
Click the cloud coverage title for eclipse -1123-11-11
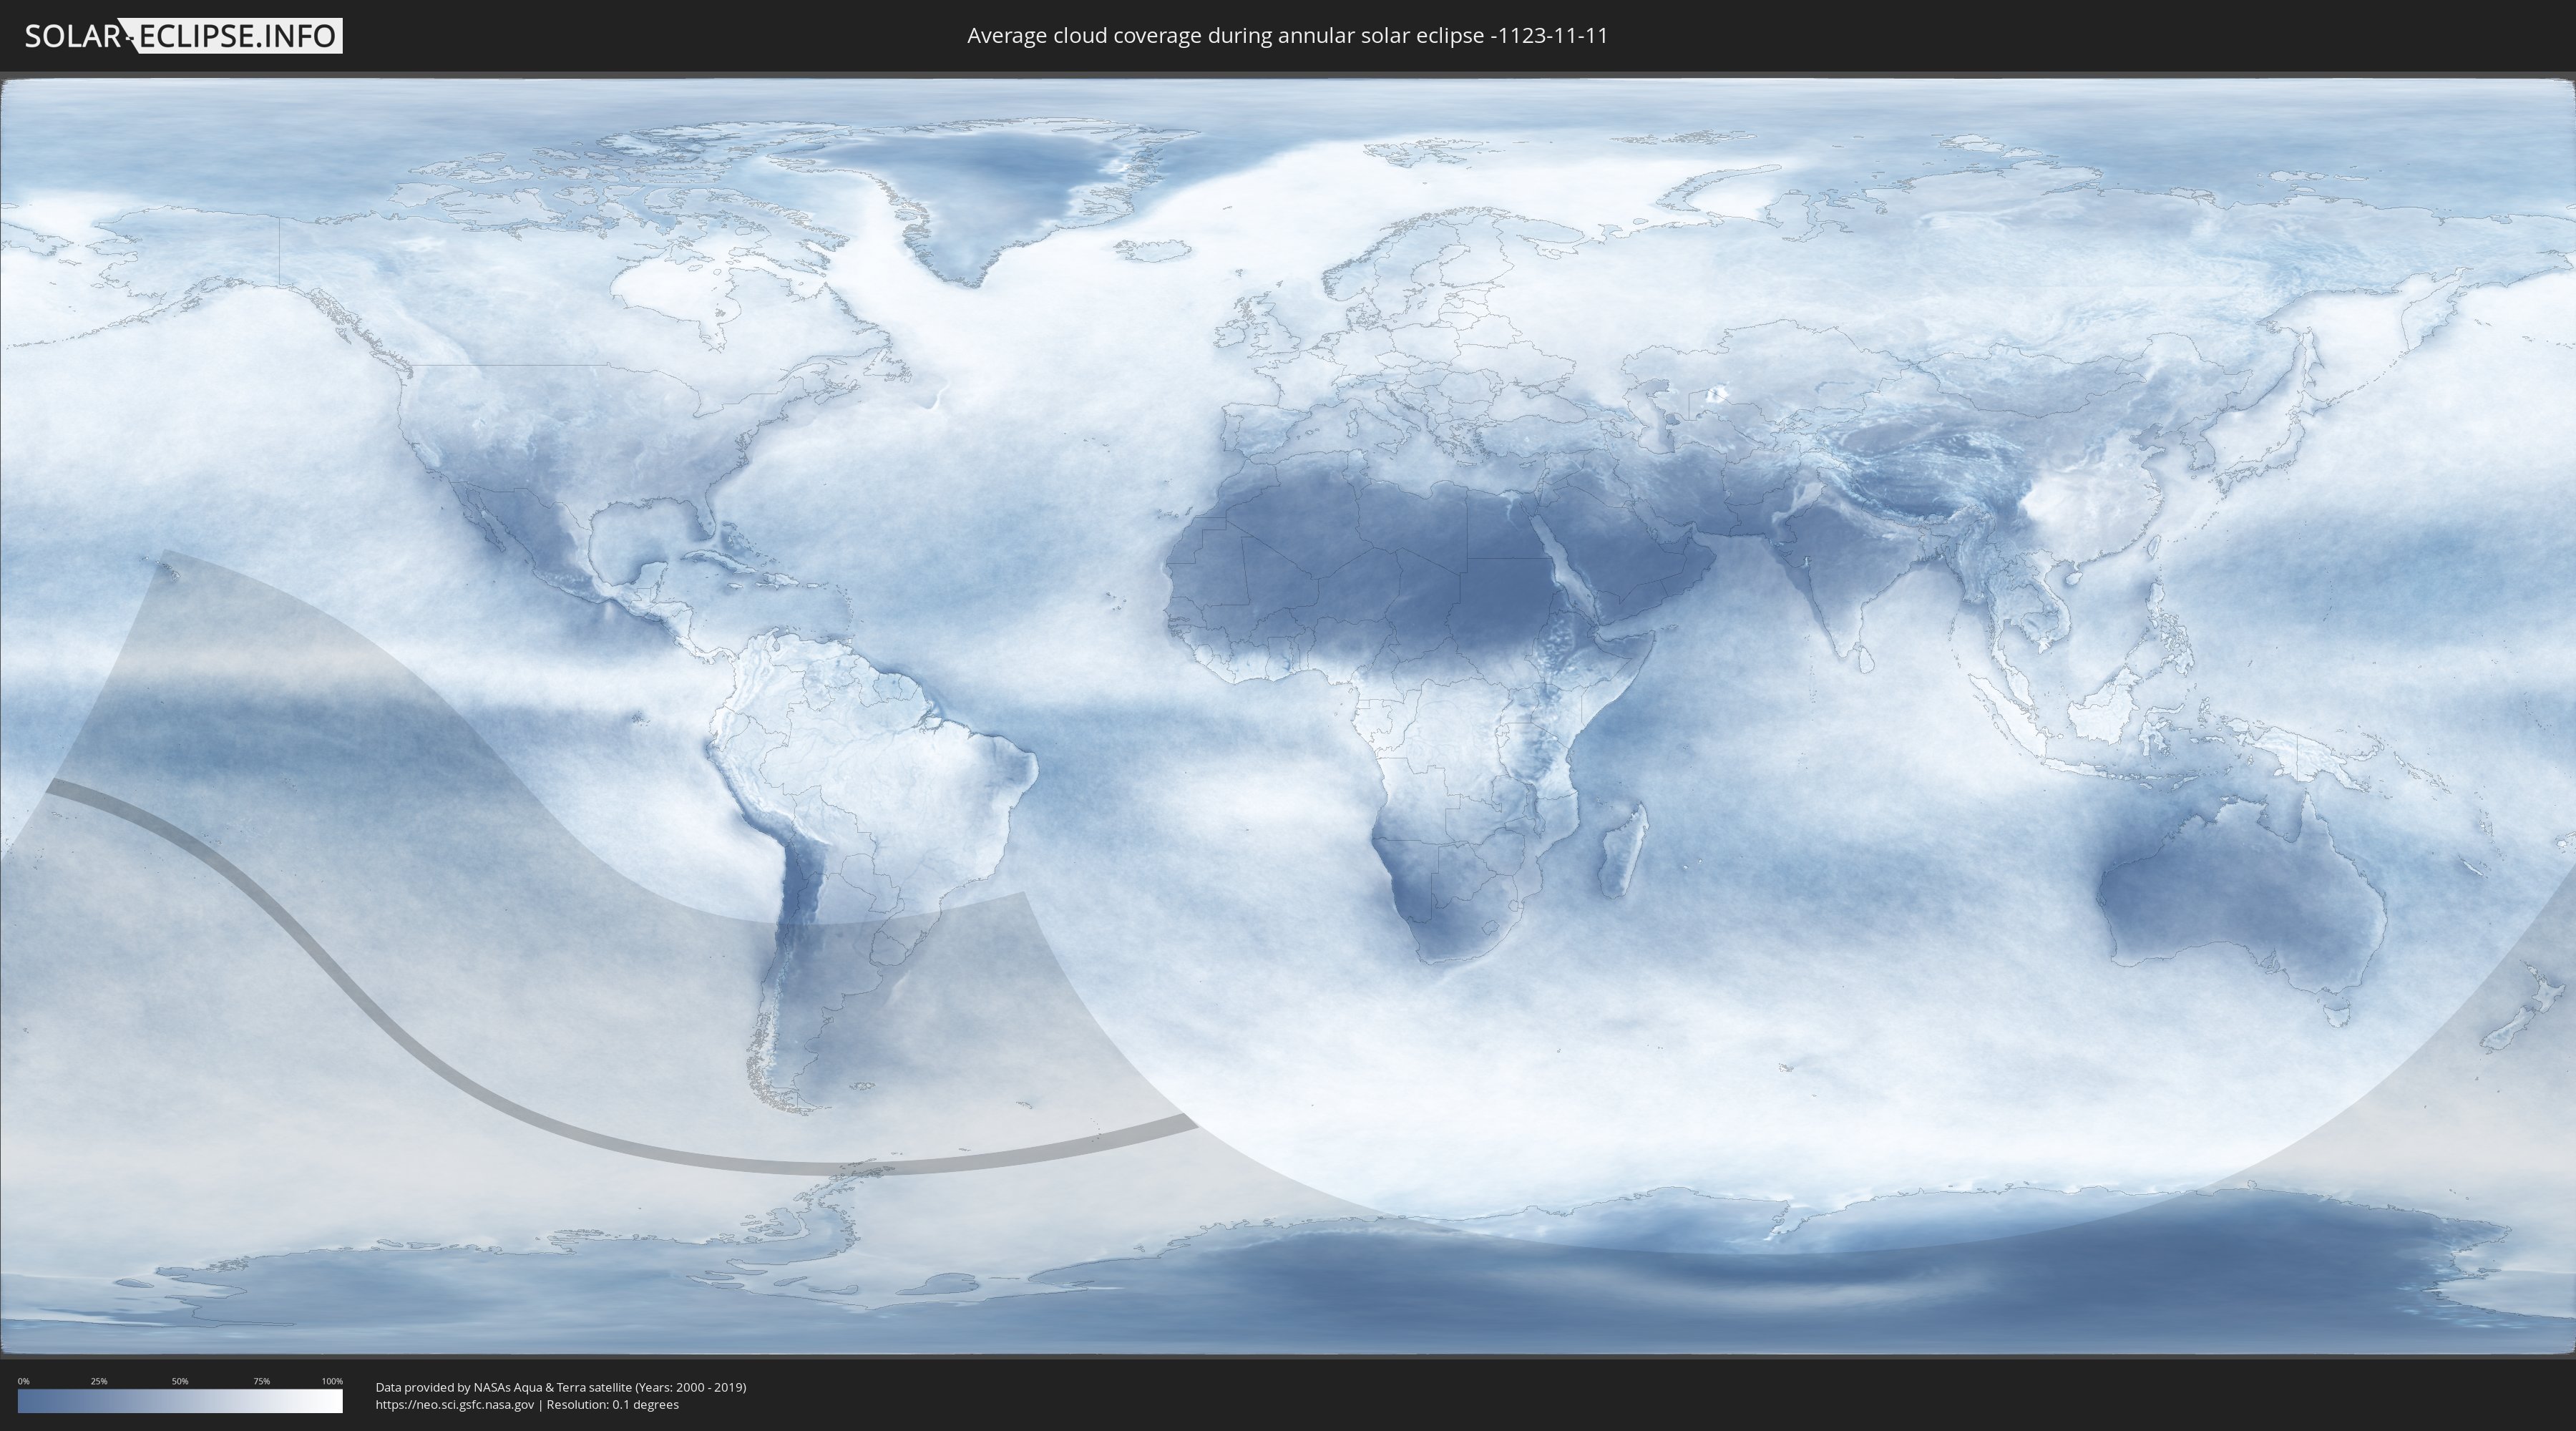click(x=1287, y=36)
